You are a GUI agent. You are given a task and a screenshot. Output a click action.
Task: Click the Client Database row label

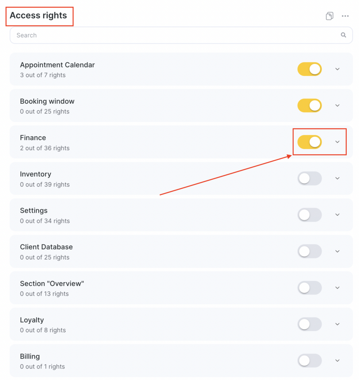coord(46,247)
